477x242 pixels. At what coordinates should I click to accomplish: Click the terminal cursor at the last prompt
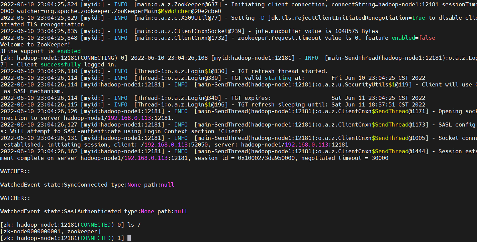[x=129, y=238]
